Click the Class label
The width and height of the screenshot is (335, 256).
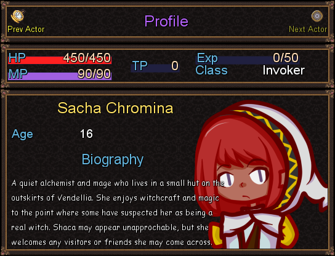211,70
